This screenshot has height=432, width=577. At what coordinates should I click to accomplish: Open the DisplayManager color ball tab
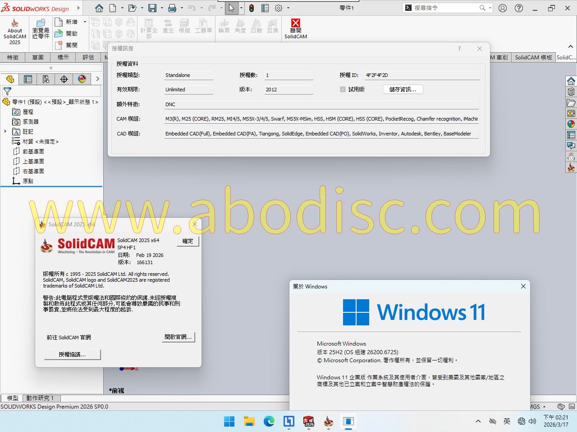click(82, 79)
